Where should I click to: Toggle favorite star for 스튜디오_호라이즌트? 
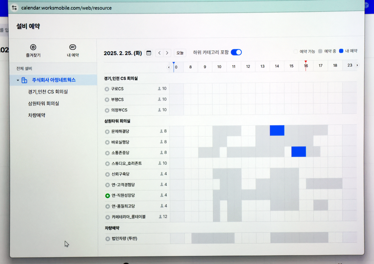pyautogui.click(x=107, y=164)
